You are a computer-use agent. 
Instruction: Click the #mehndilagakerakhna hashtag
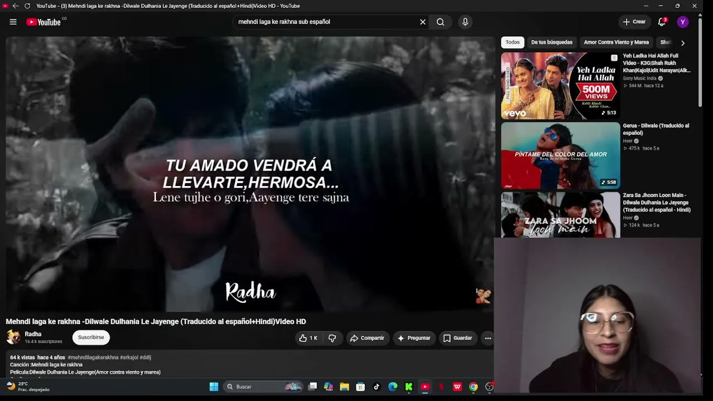pyautogui.click(x=94, y=358)
